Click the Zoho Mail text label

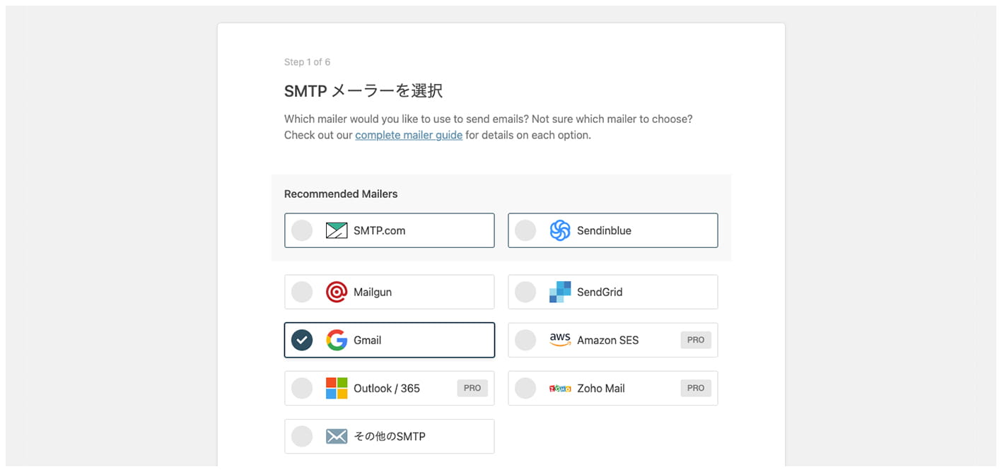point(601,388)
